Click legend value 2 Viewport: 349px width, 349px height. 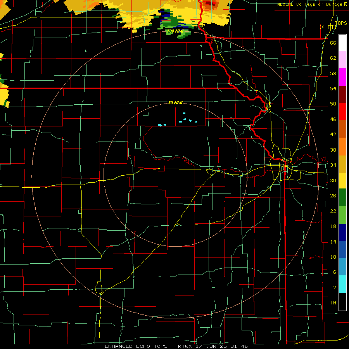tap(334, 288)
